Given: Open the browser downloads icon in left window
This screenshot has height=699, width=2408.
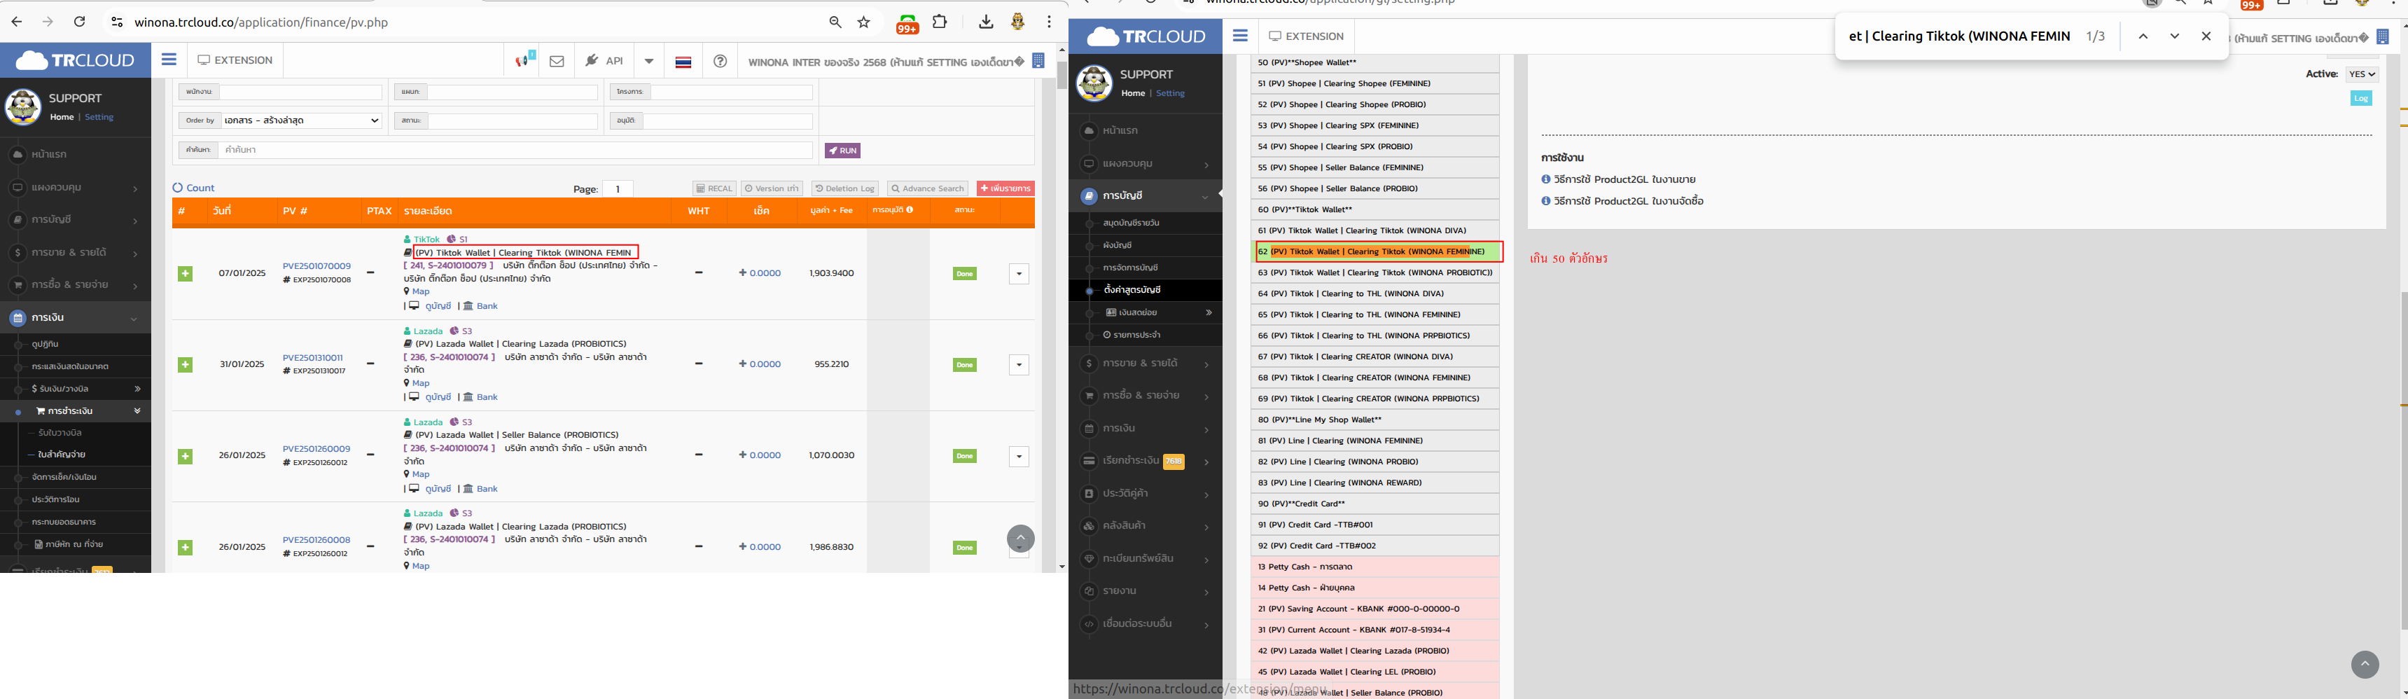Looking at the screenshot, I should [985, 22].
